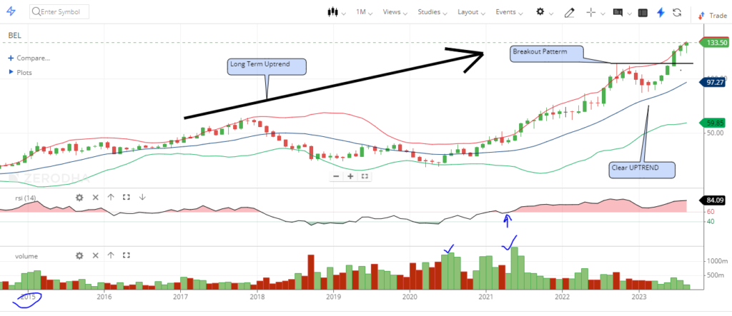732x316 pixels.
Task: Refresh the chart with the reload icon
Action: (x=677, y=13)
